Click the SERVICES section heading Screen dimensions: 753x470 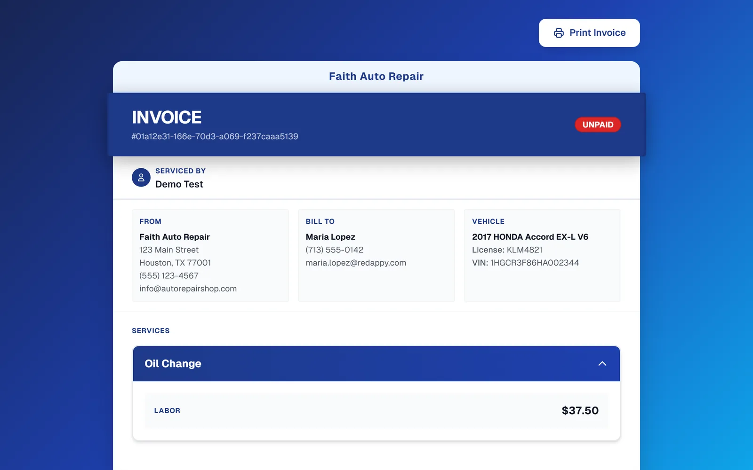(151, 331)
